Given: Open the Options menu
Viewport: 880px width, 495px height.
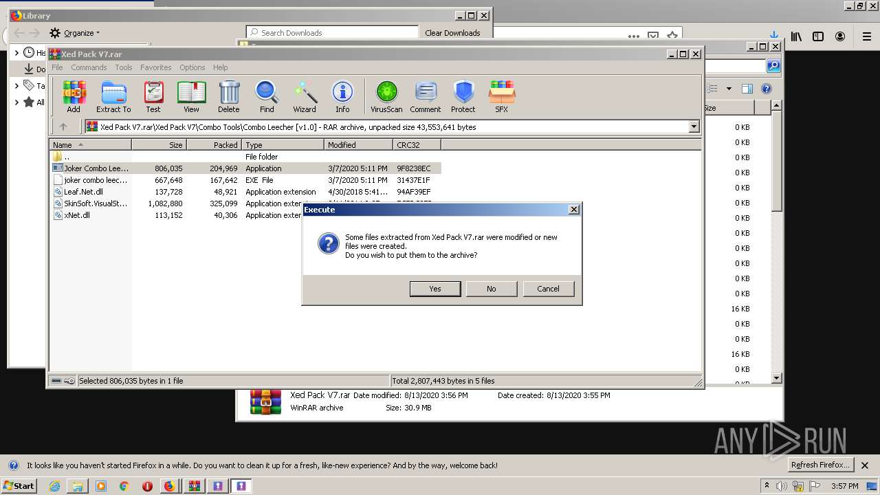Looking at the screenshot, I should pos(192,67).
